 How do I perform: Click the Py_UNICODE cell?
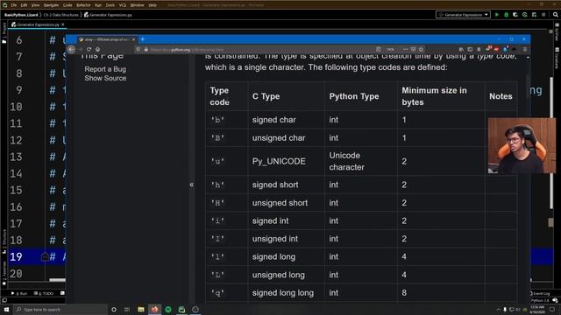[x=287, y=161]
